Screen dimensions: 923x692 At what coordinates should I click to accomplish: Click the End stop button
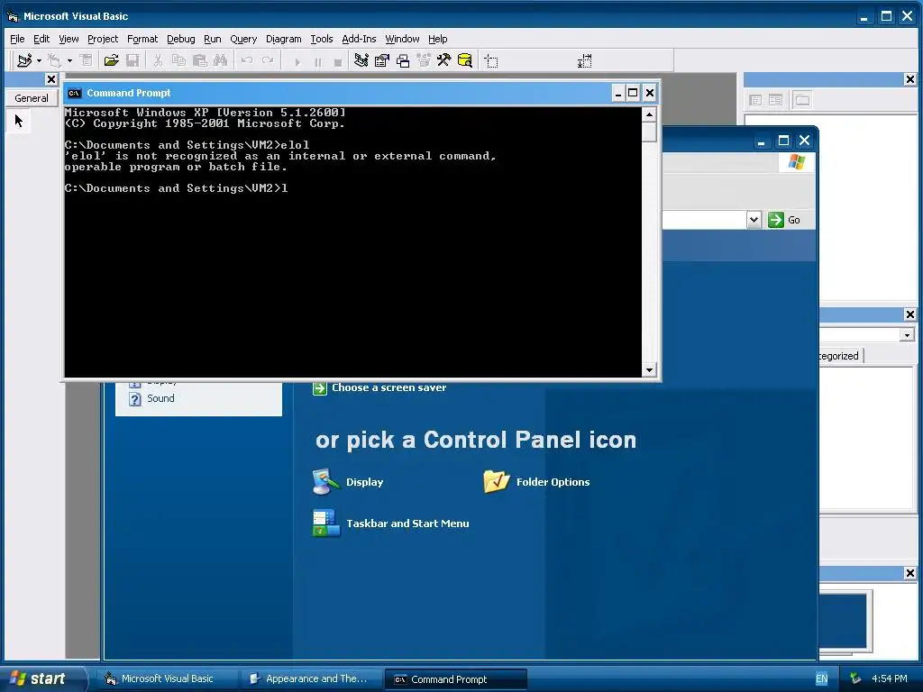(338, 62)
